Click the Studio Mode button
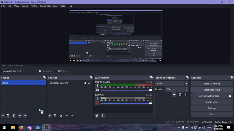The image size is (234, 131). (x=212, y=102)
